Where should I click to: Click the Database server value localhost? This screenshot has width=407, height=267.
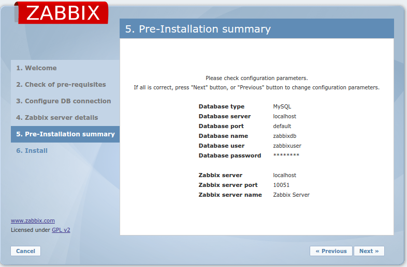tap(284, 116)
